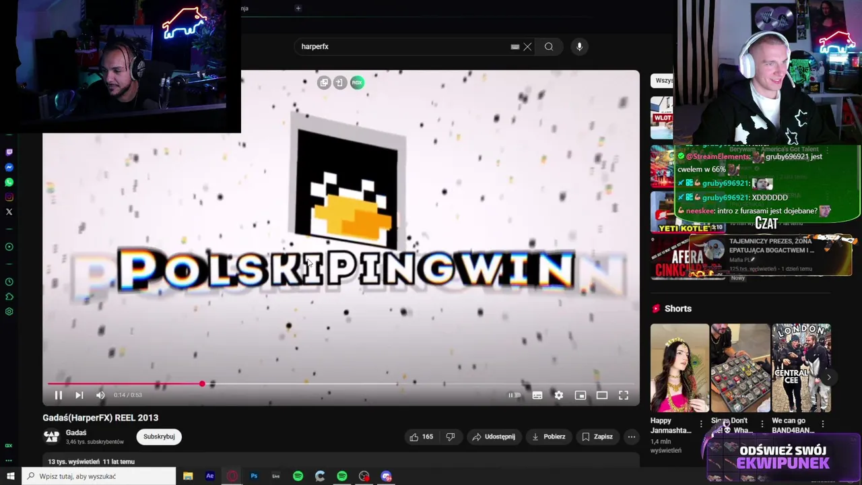Open File Explorer from taskbar
The height and width of the screenshot is (485, 862).
188,476
